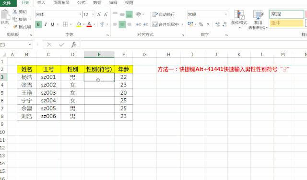This screenshot has width=307, height=180.
Task: Apply italic formatting
Action: [46, 24]
